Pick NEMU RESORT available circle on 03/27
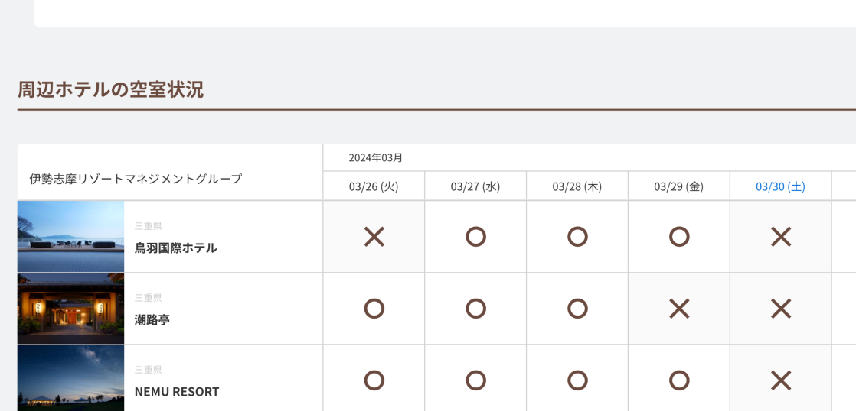Viewport: 856px width, 411px height. [x=475, y=380]
